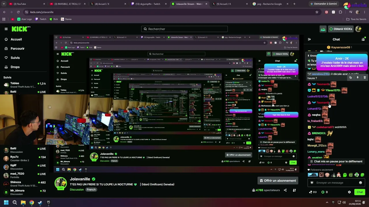This screenshot has height=207, width=369.
Task: Open File Explorer from taskbar
Action: [23, 202]
